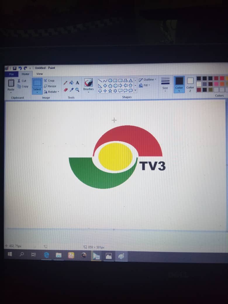Click the Undo arrow in title bar

coord(20,68)
